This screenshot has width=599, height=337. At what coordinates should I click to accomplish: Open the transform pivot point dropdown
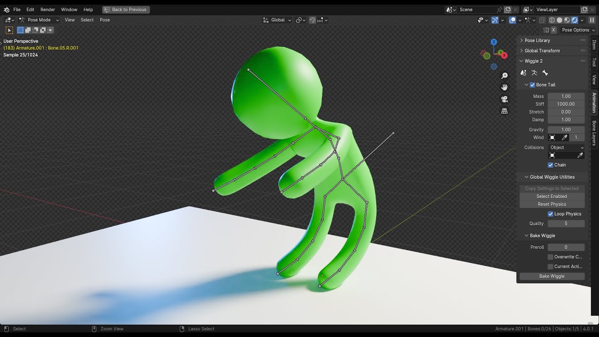click(x=300, y=20)
